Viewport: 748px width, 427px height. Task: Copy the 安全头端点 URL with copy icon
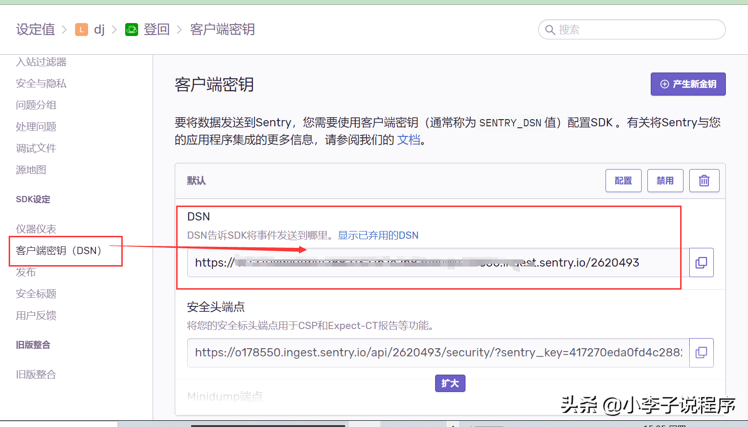point(701,353)
